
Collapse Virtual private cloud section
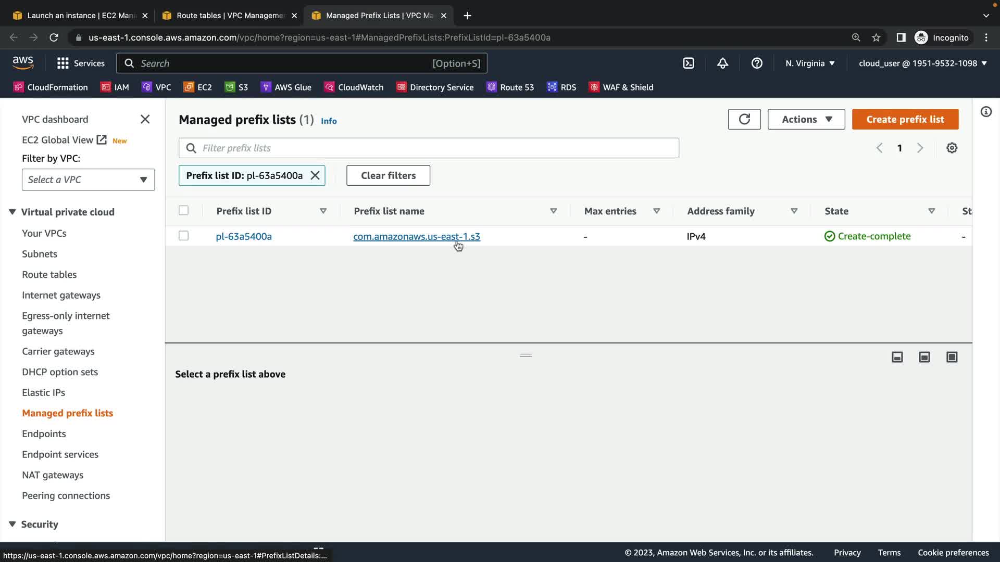coord(12,212)
